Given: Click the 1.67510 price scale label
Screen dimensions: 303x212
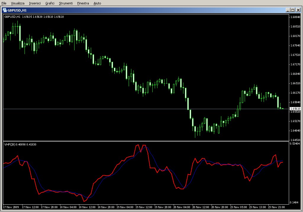Looking at the screenshot, I should point(295,55).
